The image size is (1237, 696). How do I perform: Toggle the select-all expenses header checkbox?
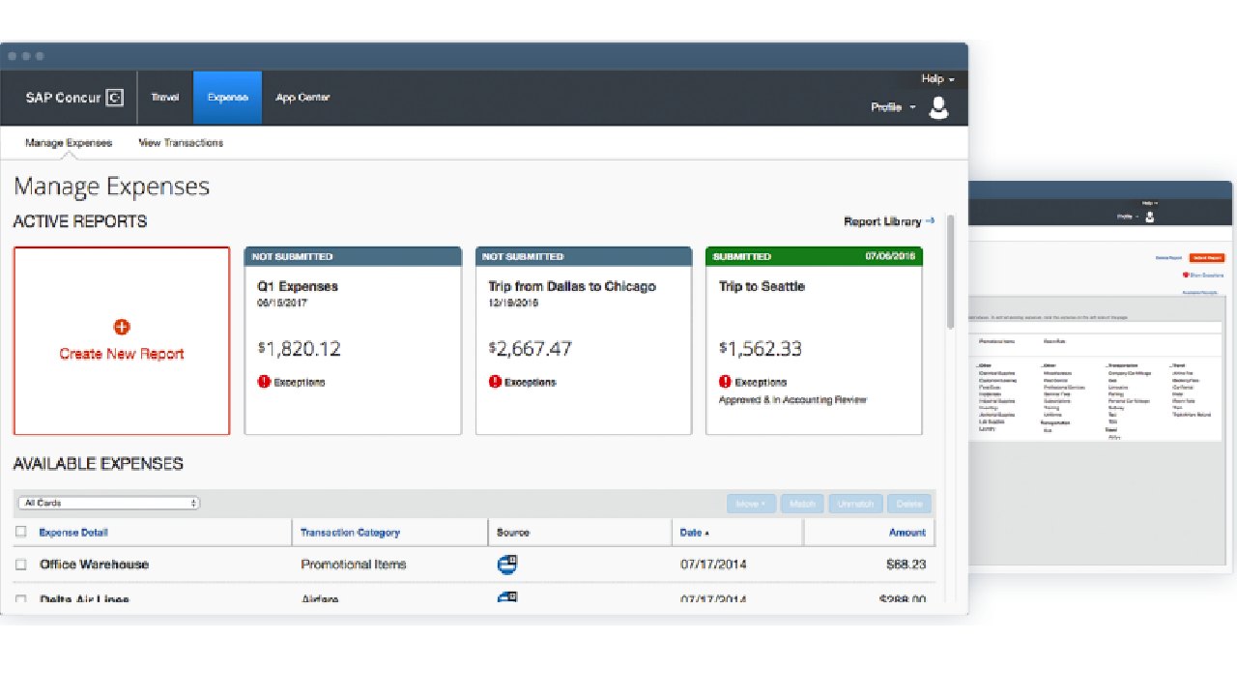pos(21,532)
